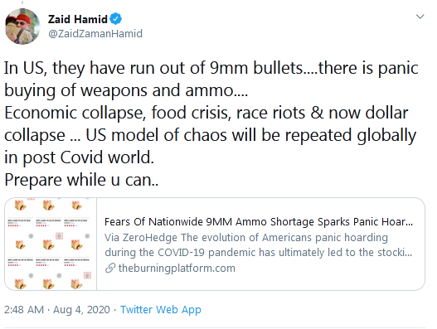Click the Aug 4, 2020 date
This screenshot has height=329, width=437.
(x=81, y=309)
